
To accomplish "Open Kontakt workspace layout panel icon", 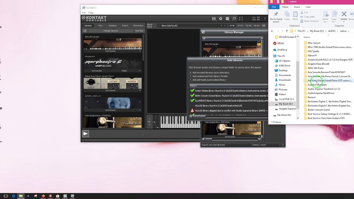I will (227, 19).
